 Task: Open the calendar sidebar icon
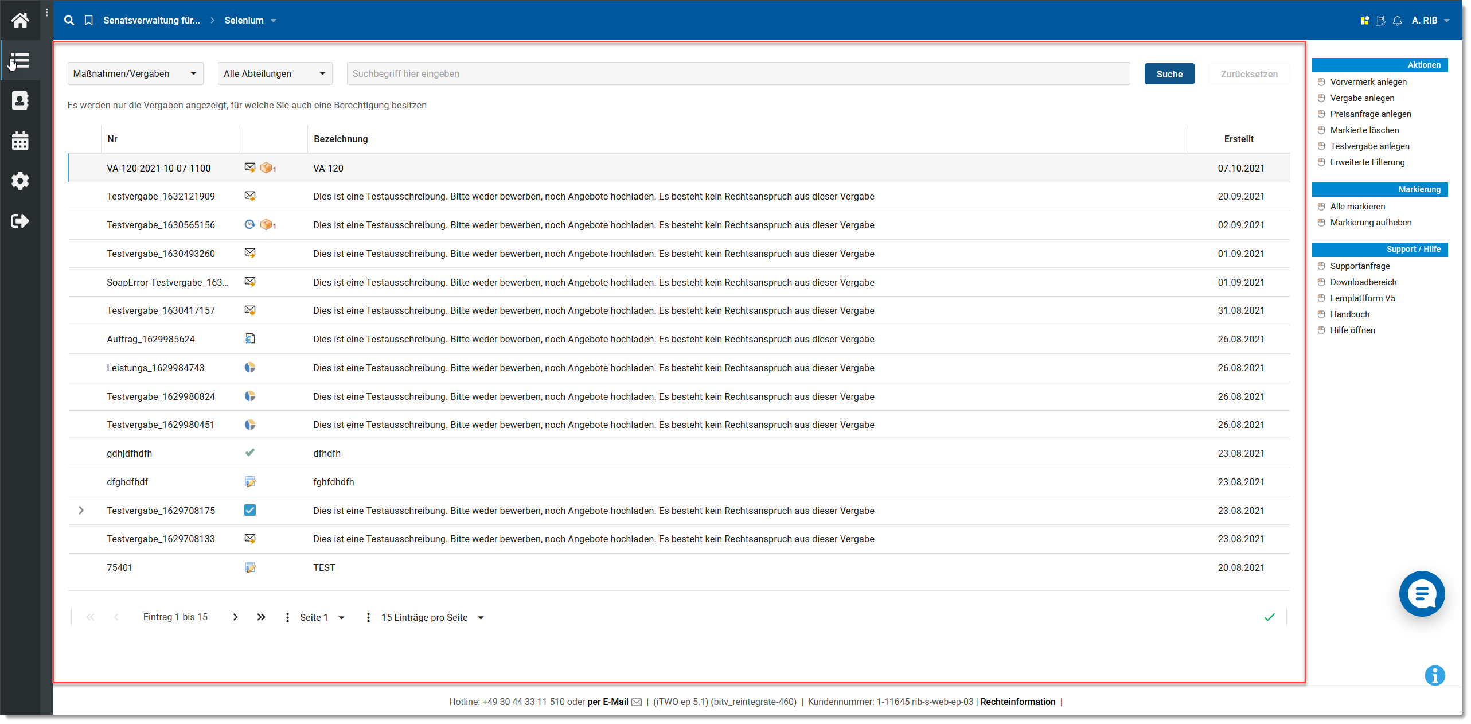click(20, 141)
